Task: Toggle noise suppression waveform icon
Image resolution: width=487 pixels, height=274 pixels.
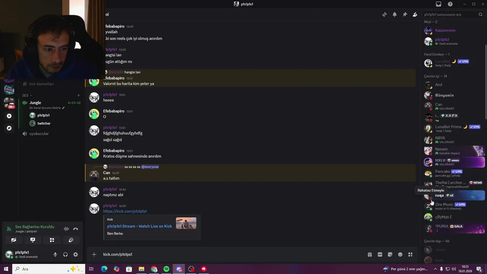Action: (66, 229)
